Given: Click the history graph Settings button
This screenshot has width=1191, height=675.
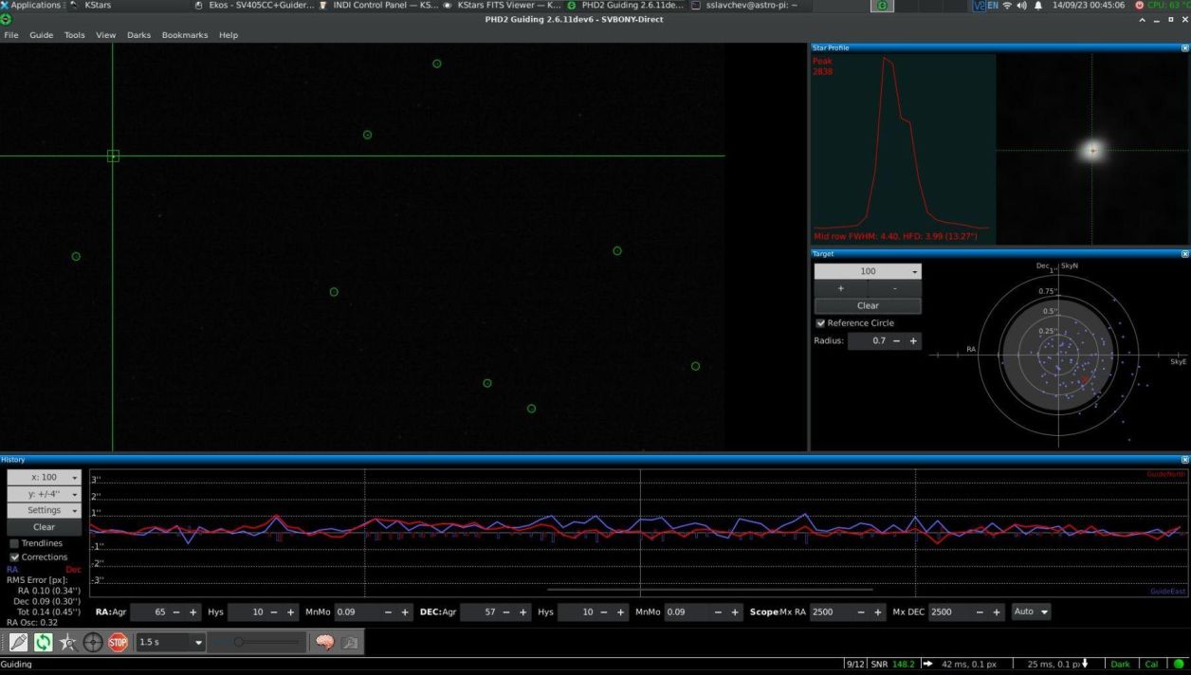Looking at the screenshot, I should (44, 510).
